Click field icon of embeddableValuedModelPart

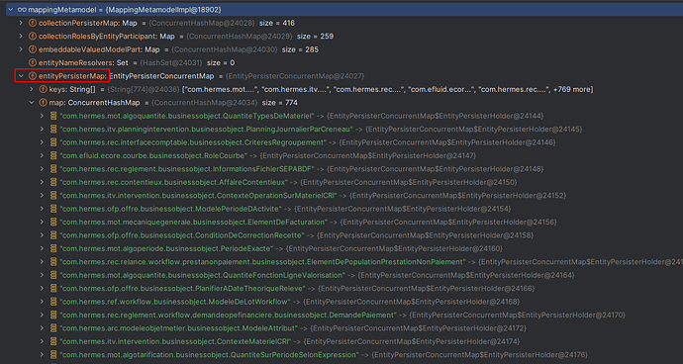tap(33, 49)
